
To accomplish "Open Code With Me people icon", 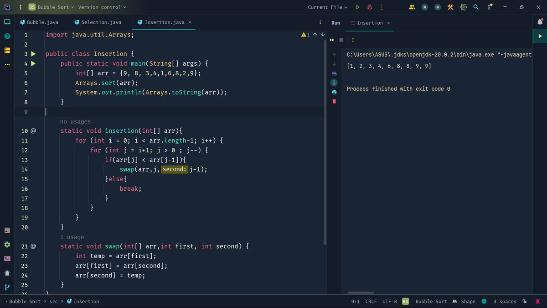I will (412, 7).
